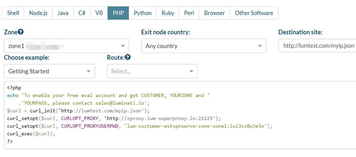Open the Route help question-mark icon
The image size is (356, 157).
coord(128,57)
